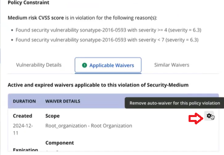Click the gear icon to remove the auto-waiver
224x155 pixels.
tap(209, 116)
